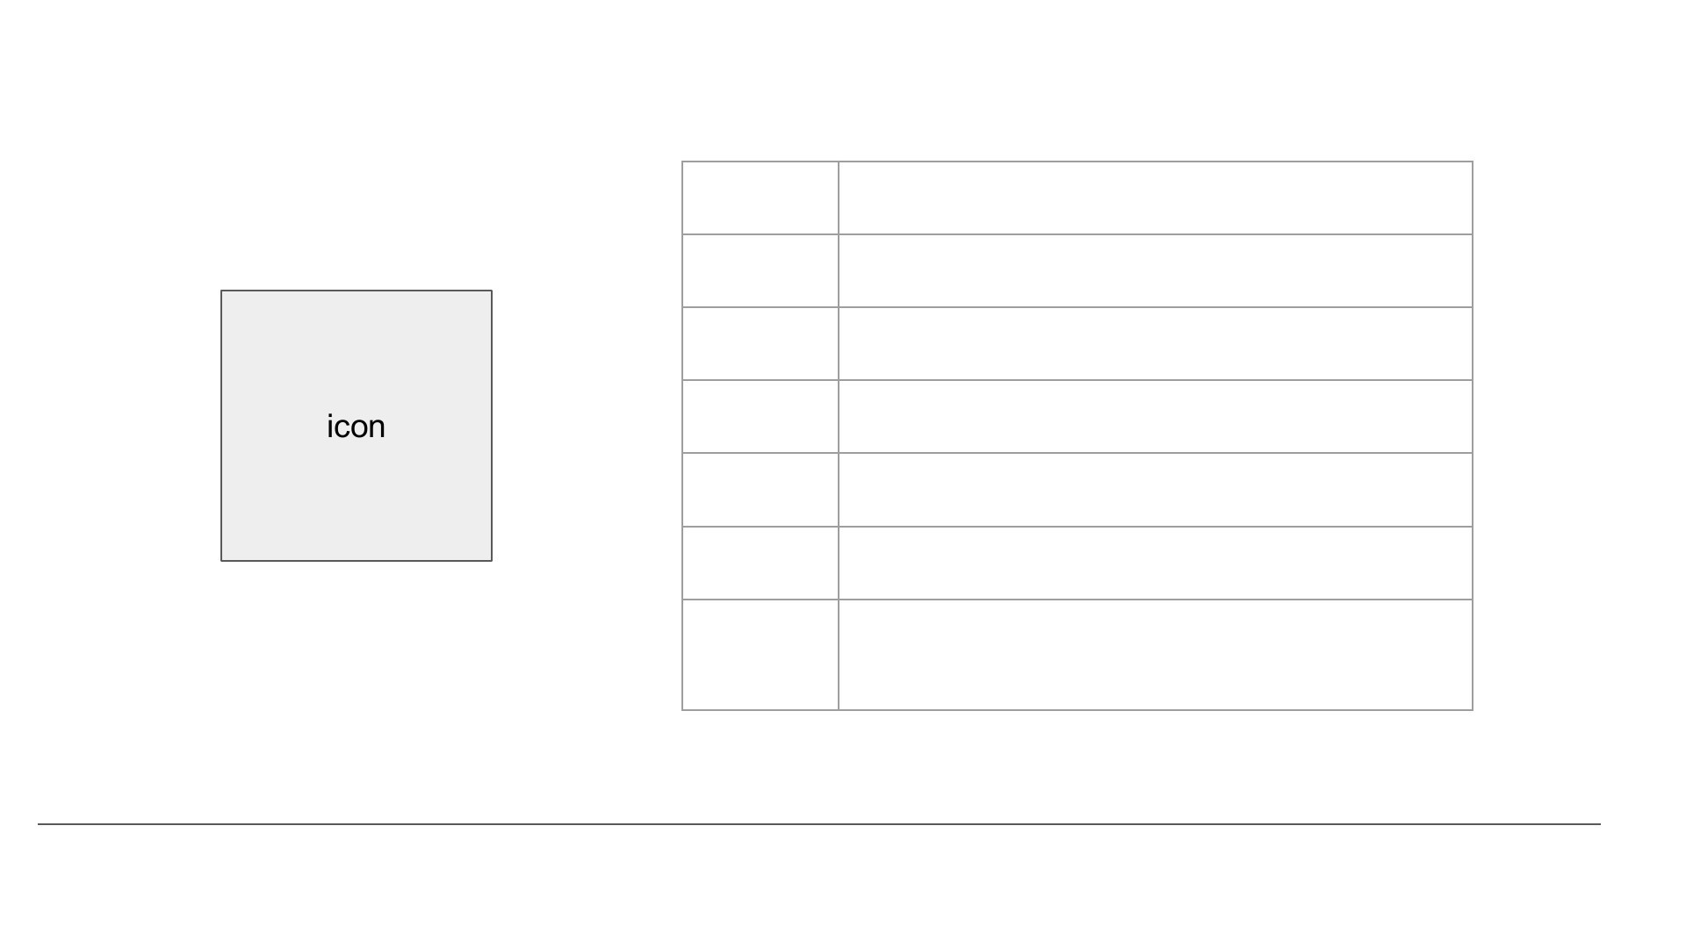The image size is (1686, 948).
Task: Select the second row's narrow left cell
Action: (760, 270)
